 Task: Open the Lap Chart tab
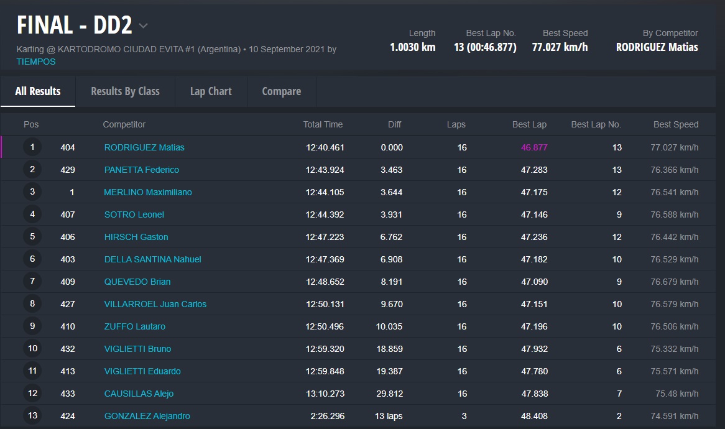point(211,91)
